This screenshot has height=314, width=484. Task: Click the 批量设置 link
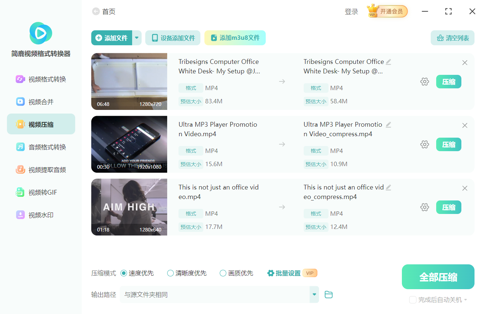pyautogui.click(x=288, y=273)
